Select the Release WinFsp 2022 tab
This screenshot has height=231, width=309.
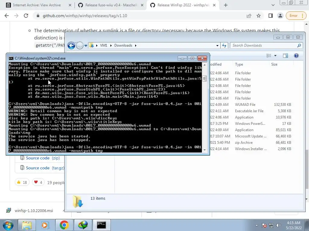183,5
